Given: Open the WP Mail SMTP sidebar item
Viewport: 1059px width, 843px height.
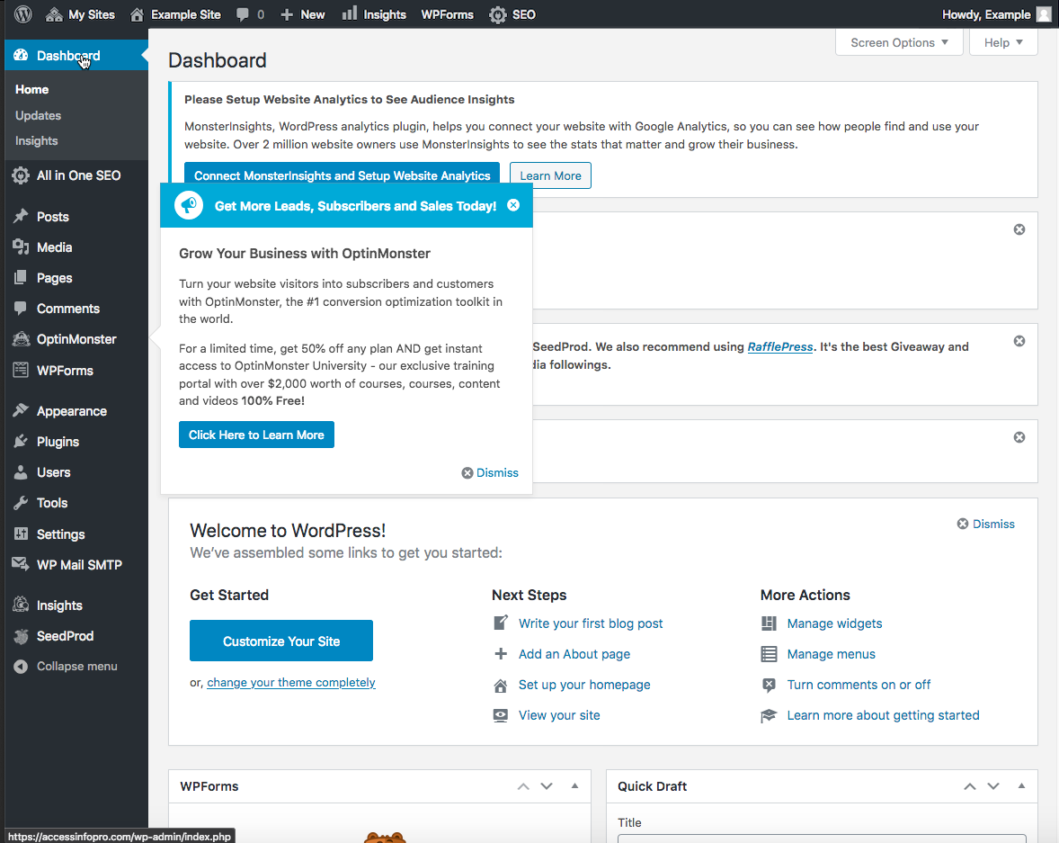Looking at the screenshot, I should coord(79,564).
